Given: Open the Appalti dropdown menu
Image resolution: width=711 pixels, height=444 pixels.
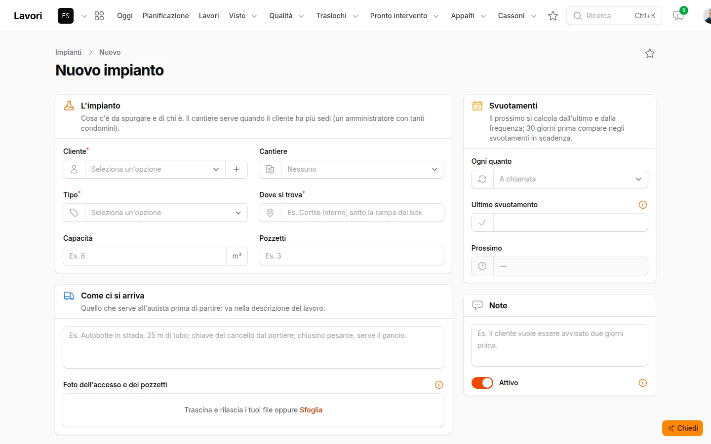Looking at the screenshot, I should tap(469, 16).
